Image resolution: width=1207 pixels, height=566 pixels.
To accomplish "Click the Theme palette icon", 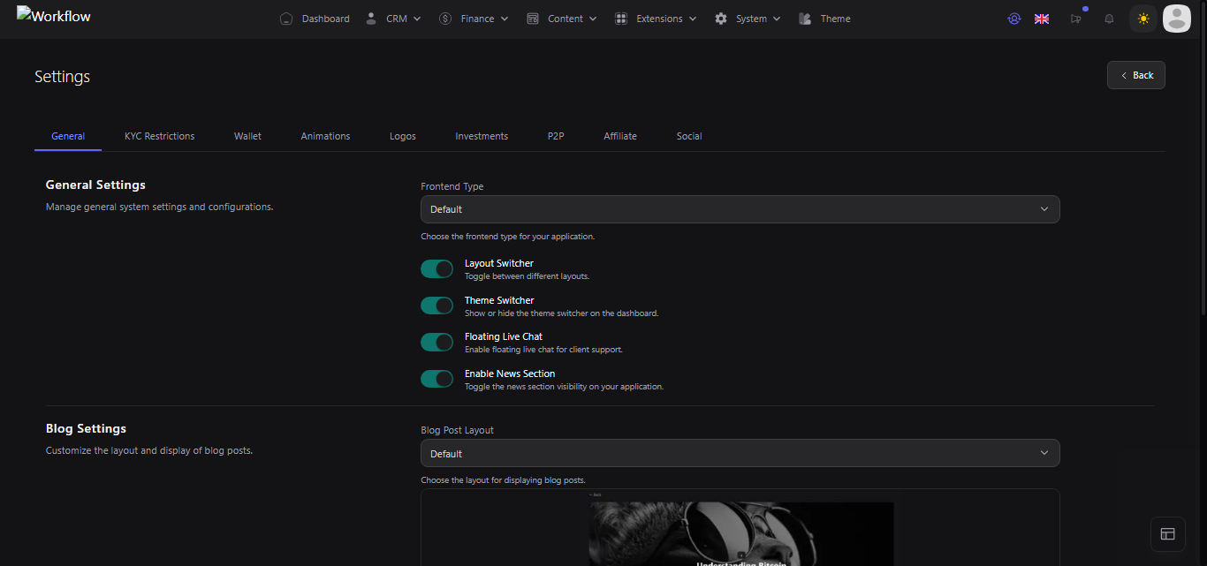I will [x=805, y=19].
